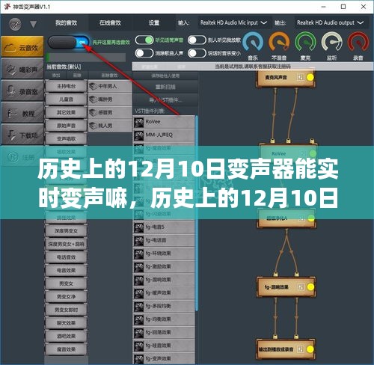This screenshot has height=365, width=374.
Task: Select the 男变女净 effect button
Action: [66, 297]
